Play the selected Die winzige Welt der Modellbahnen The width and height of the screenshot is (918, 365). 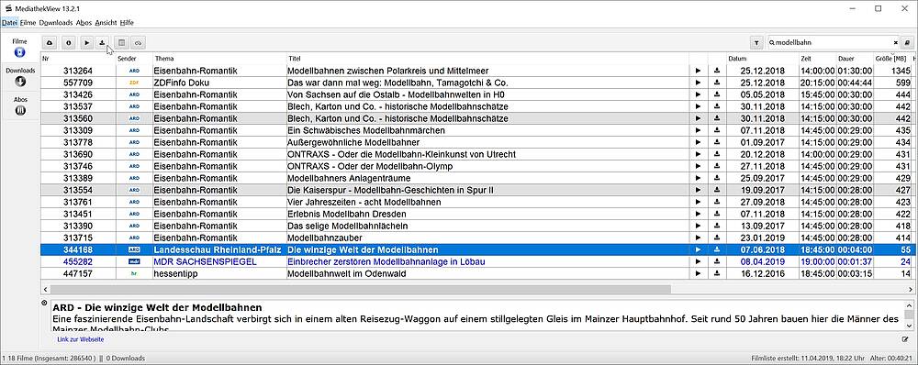coord(698,249)
